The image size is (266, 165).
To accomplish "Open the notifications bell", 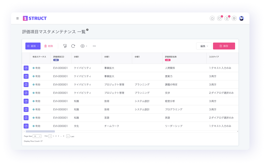I will click(227, 18).
